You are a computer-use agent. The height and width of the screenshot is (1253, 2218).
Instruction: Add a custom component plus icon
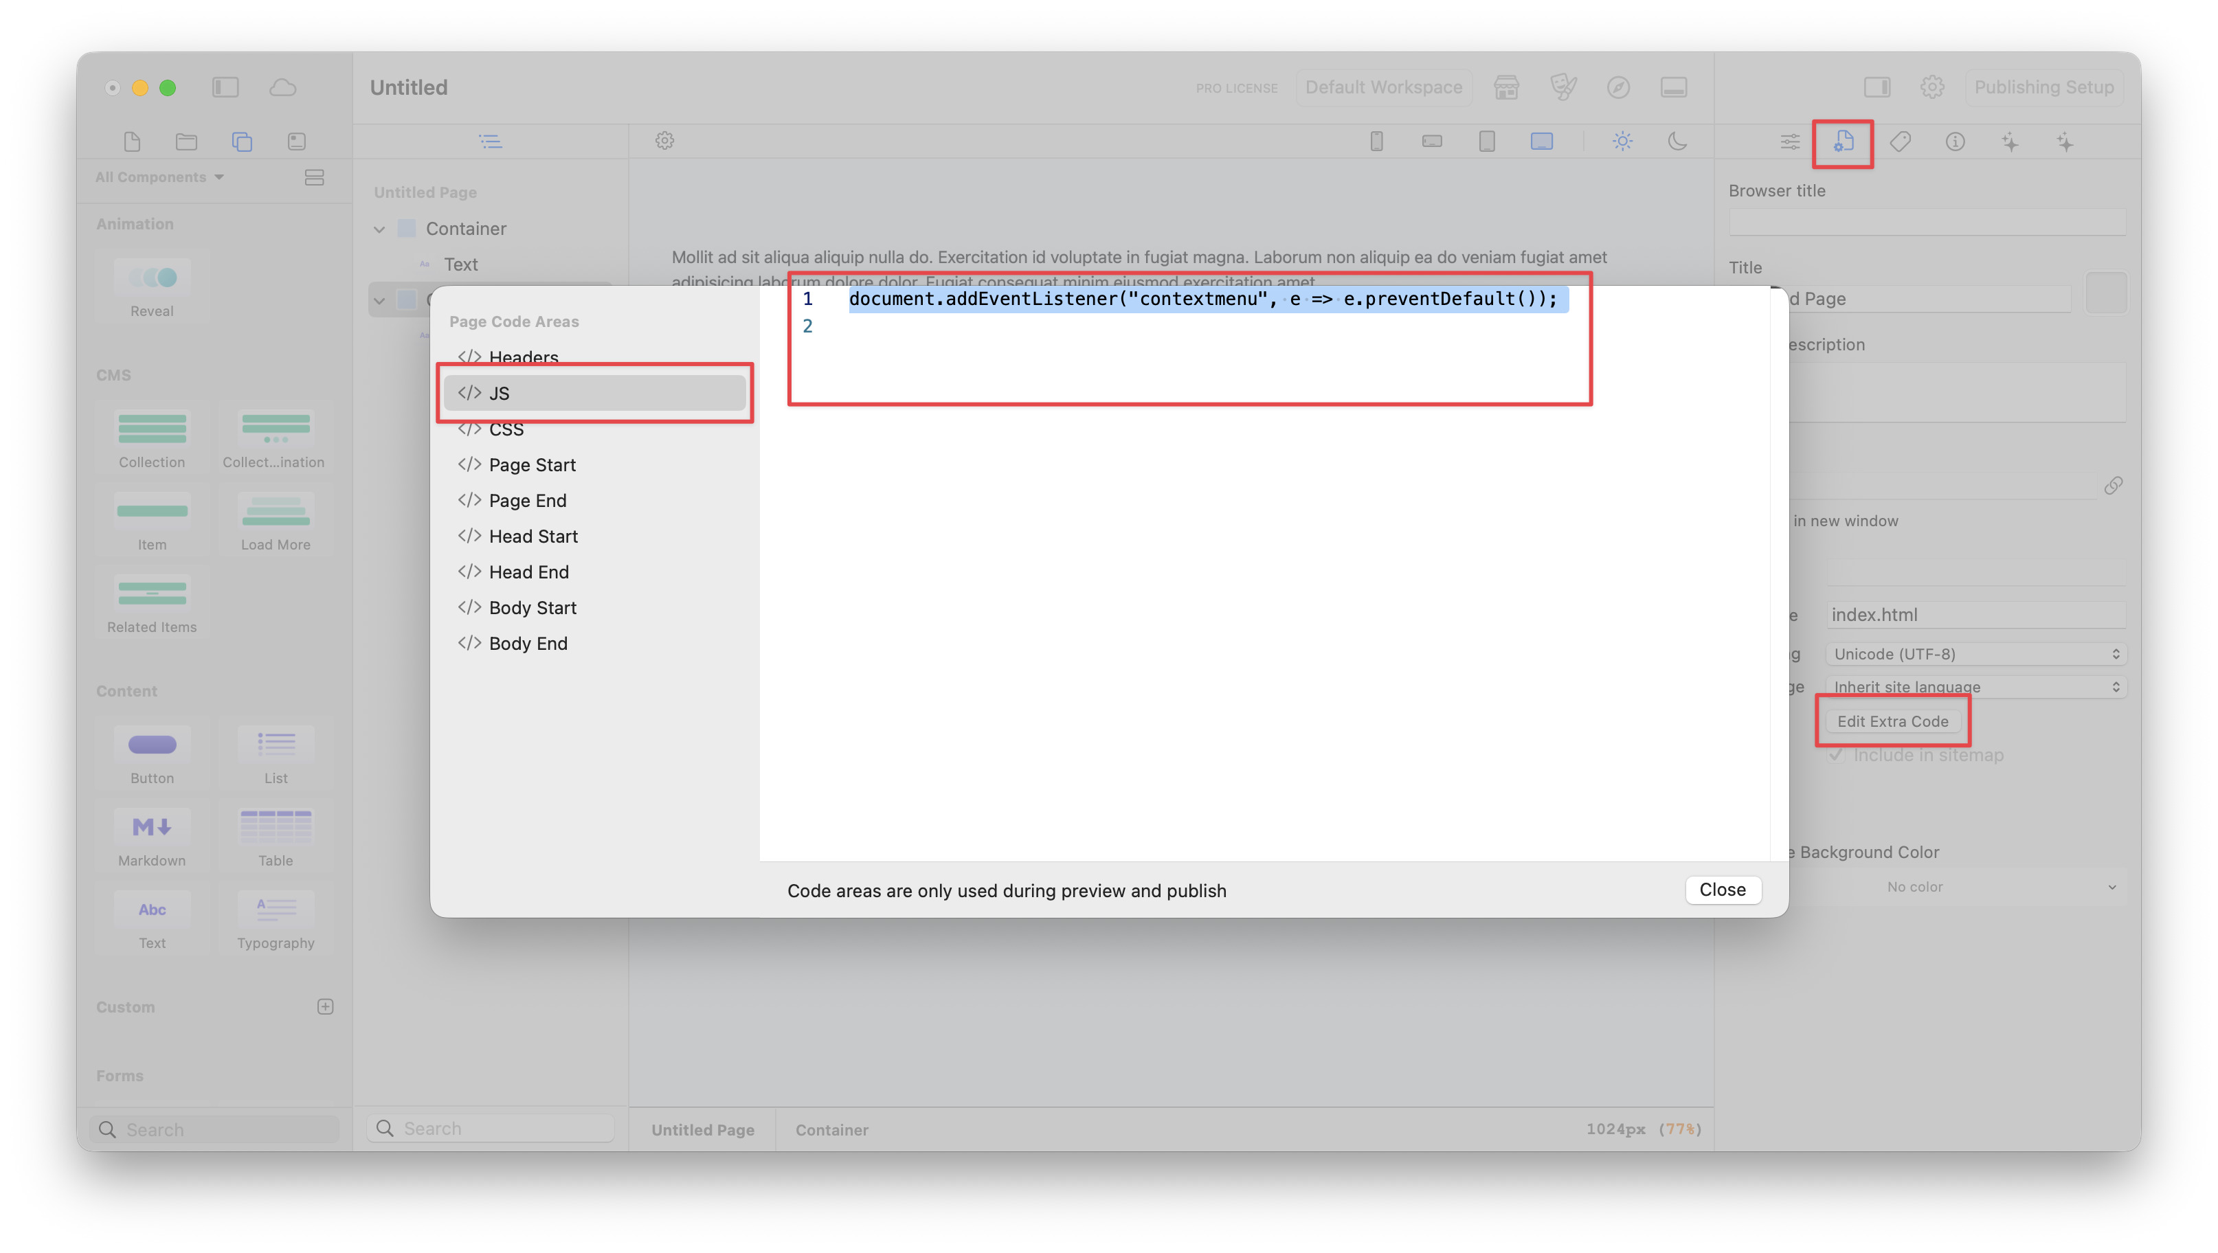tap(326, 1006)
